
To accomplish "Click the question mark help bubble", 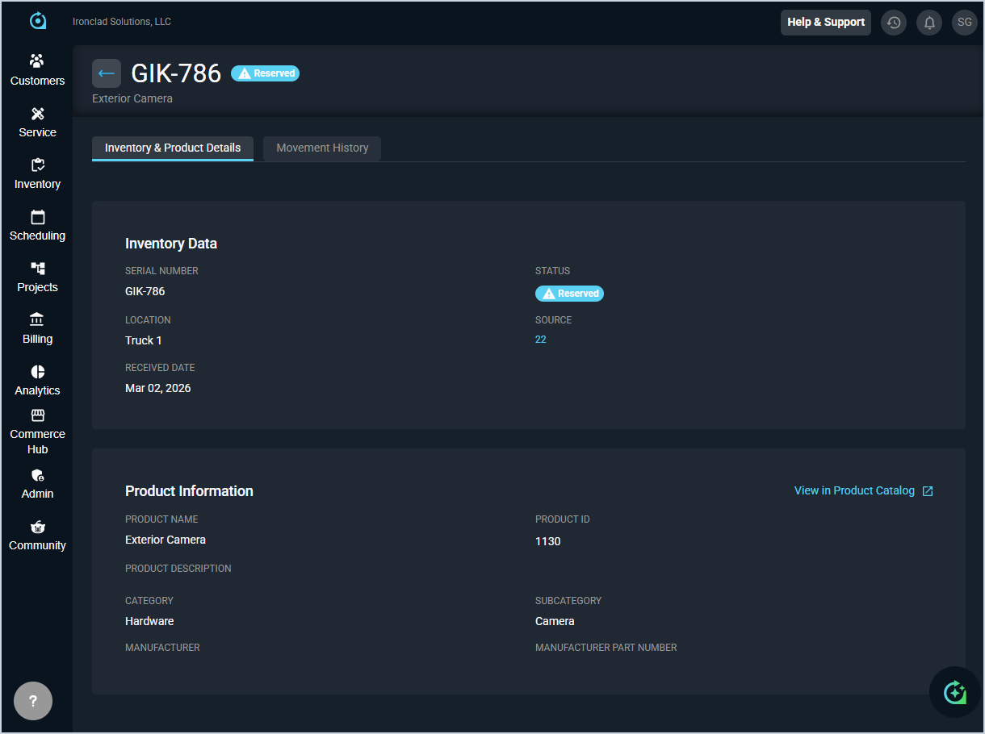I will (33, 701).
